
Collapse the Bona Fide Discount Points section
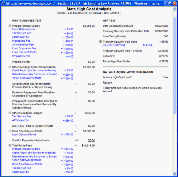coord(10,131)
